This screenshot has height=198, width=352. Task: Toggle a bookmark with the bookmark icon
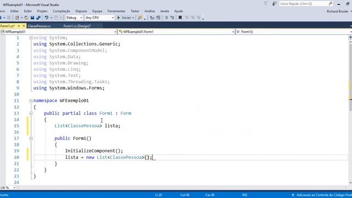[180, 18]
